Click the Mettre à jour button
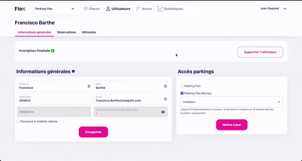Viewport: 302px width, 161px height. 232,125
